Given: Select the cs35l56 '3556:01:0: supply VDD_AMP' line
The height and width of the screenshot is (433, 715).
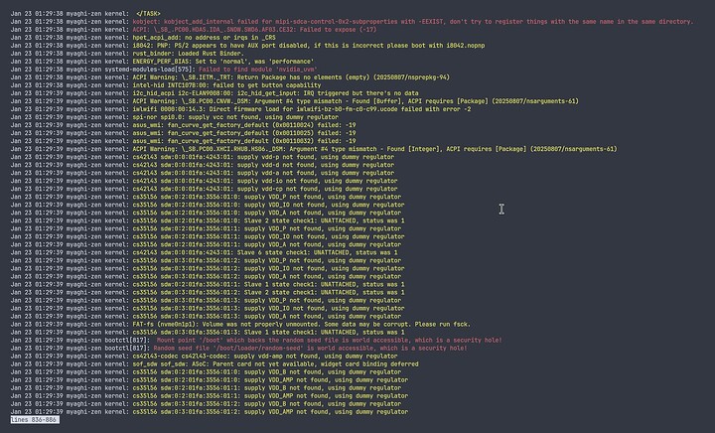Looking at the screenshot, I should [210, 380].
